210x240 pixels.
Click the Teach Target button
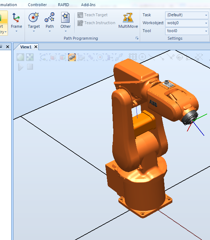(x=93, y=15)
